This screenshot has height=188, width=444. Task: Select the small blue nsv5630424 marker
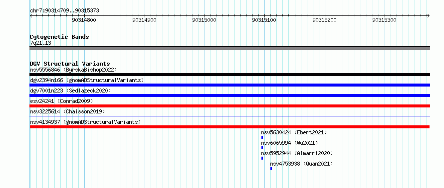coord(262,137)
